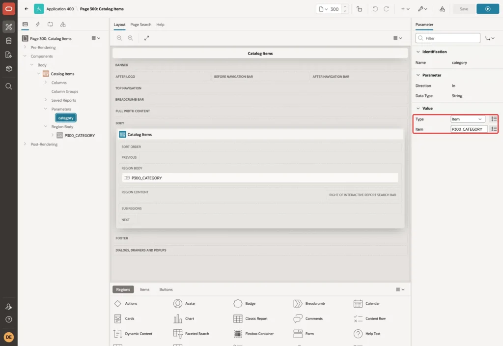Select the Calendar region in gallery
The image size is (503, 346).
coord(366,303)
